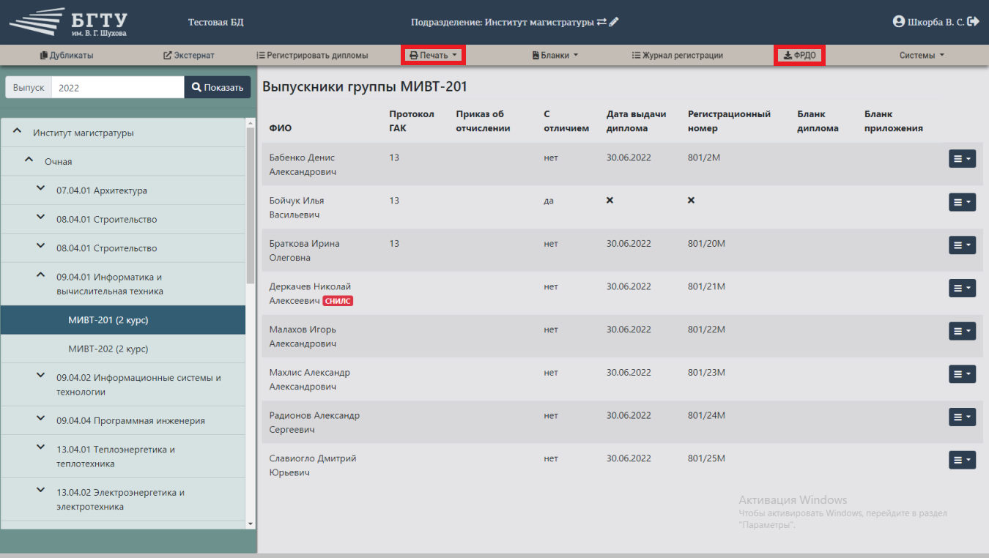Screen dimensions: 989x558
Task: Open actions menu for Радионов Александр Сергеевич
Action: [x=962, y=417]
